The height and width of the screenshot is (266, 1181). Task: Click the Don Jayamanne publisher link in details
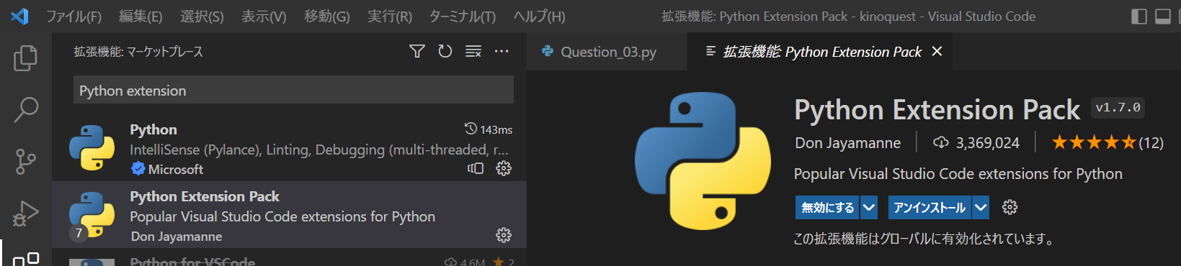(x=847, y=142)
